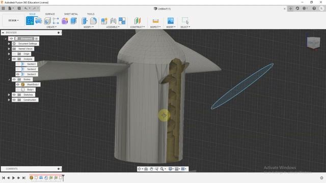Open the Create Form tool
Image resolution: width=326 pixels, height=183 pixels.
coord(65,21)
